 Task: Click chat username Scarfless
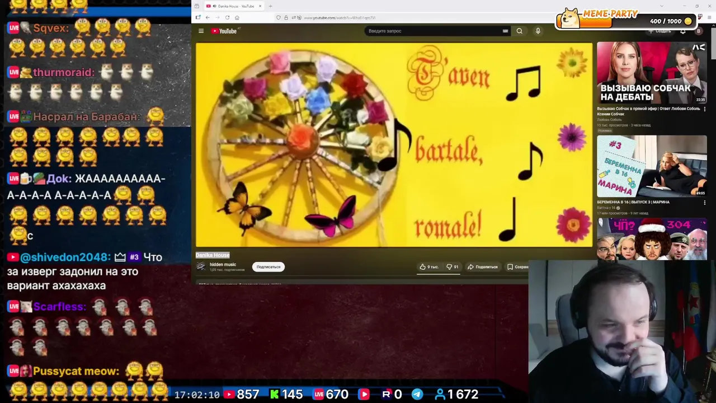pos(60,307)
